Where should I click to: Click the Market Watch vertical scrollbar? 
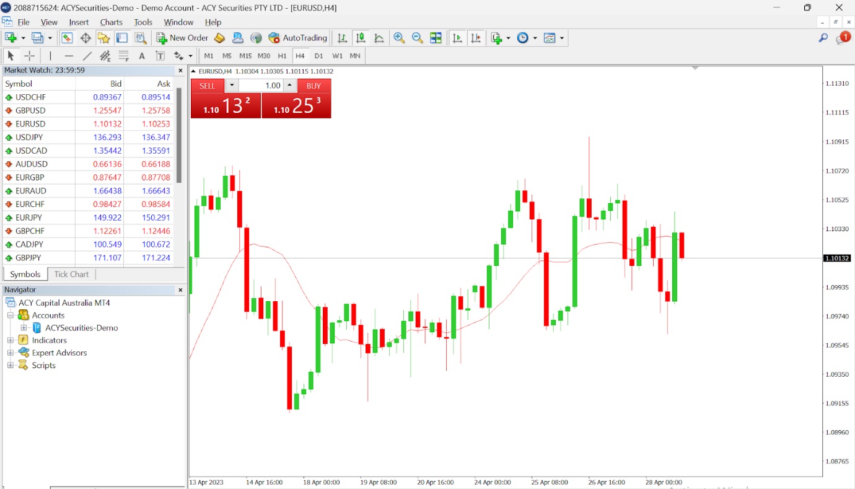(x=179, y=135)
